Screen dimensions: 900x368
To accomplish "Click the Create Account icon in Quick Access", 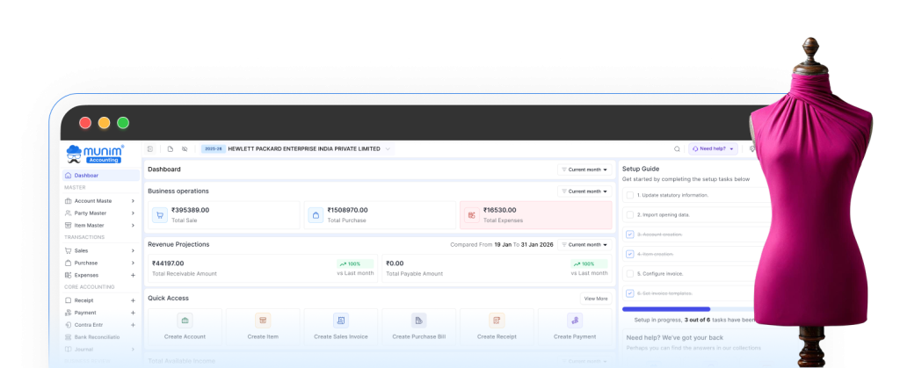I will tap(185, 321).
